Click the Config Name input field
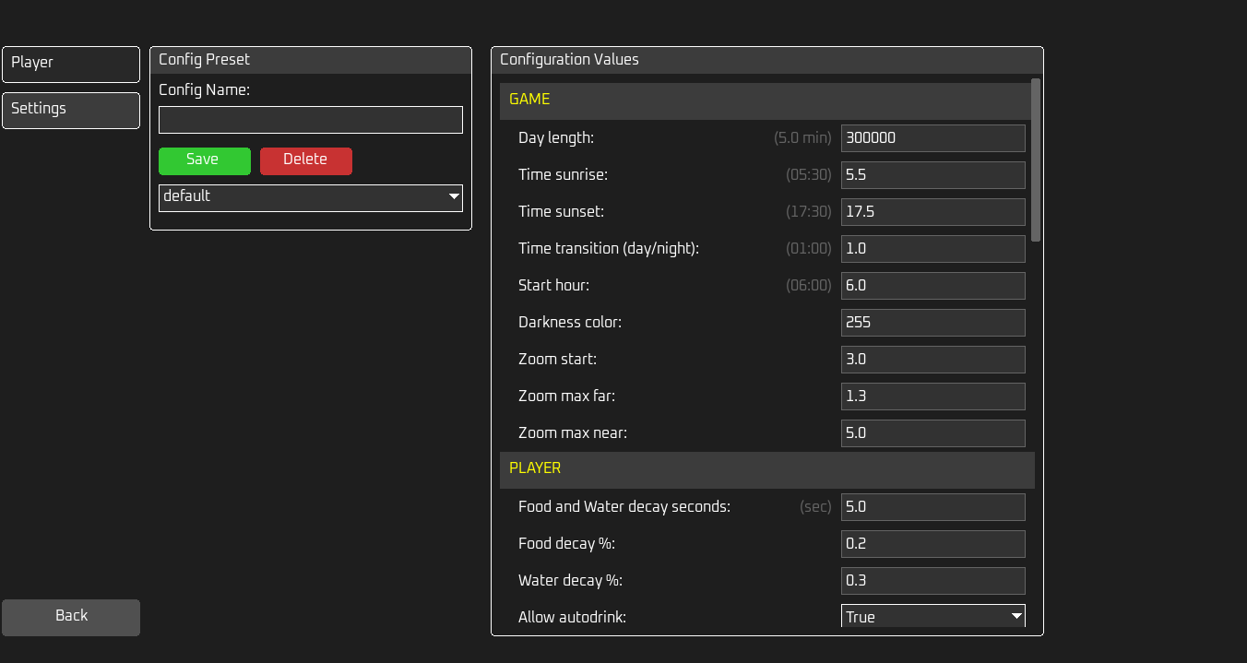 tap(310, 120)
